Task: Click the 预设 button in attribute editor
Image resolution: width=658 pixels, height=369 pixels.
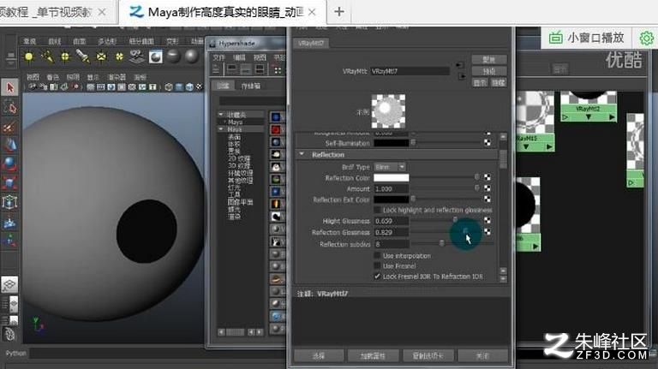Action: coord(489,71)
